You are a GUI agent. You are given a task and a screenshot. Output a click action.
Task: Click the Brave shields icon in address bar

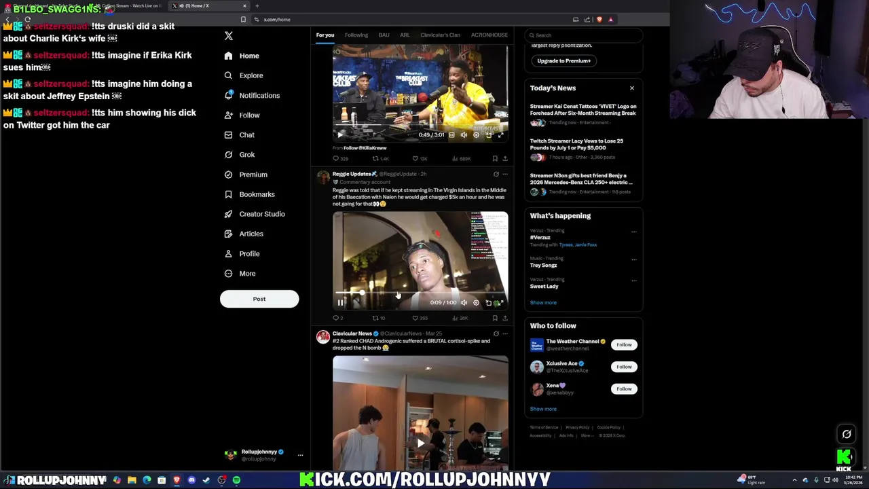(599, 20)
